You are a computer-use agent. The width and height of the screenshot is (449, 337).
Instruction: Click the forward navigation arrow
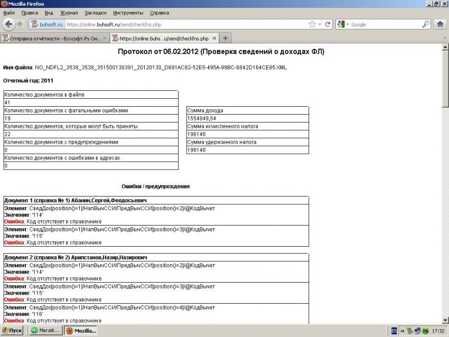[x=21, y=25]
